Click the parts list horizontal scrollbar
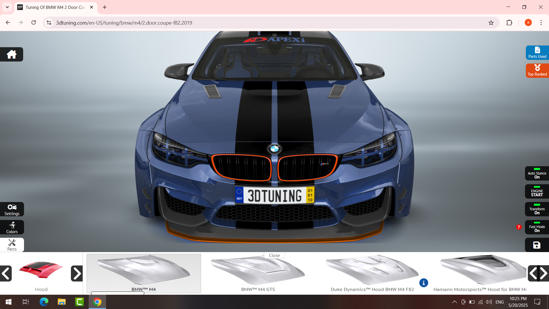This screenshot has height=309, width=549. 118,293
